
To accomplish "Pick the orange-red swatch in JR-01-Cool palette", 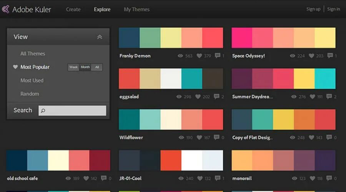I will [171, 160].
